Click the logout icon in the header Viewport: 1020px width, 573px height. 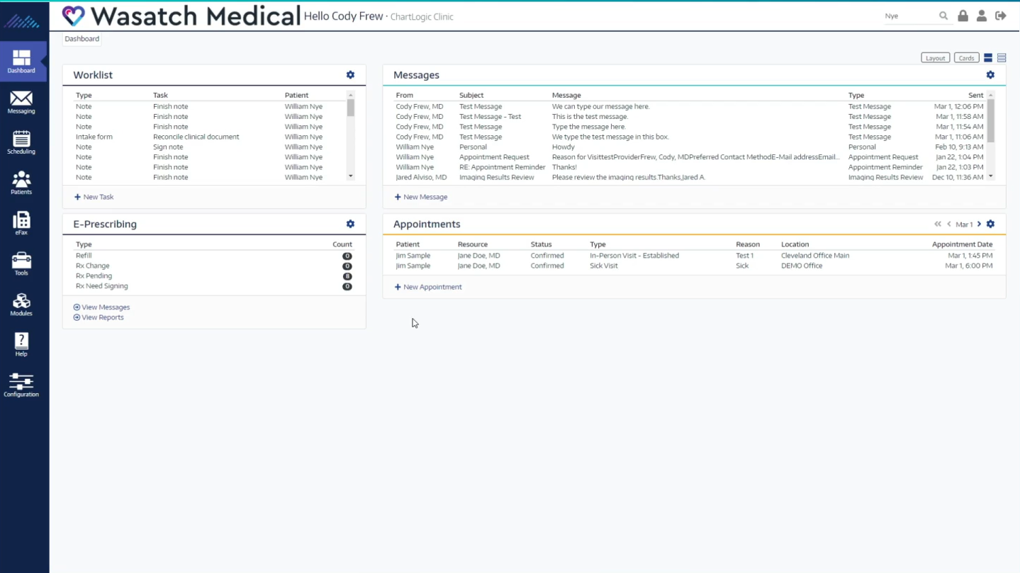click(x=1001, y=15)
